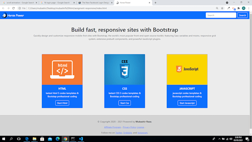
Task: Open the Affiliate Program link
Action: [x=113, y=127]
